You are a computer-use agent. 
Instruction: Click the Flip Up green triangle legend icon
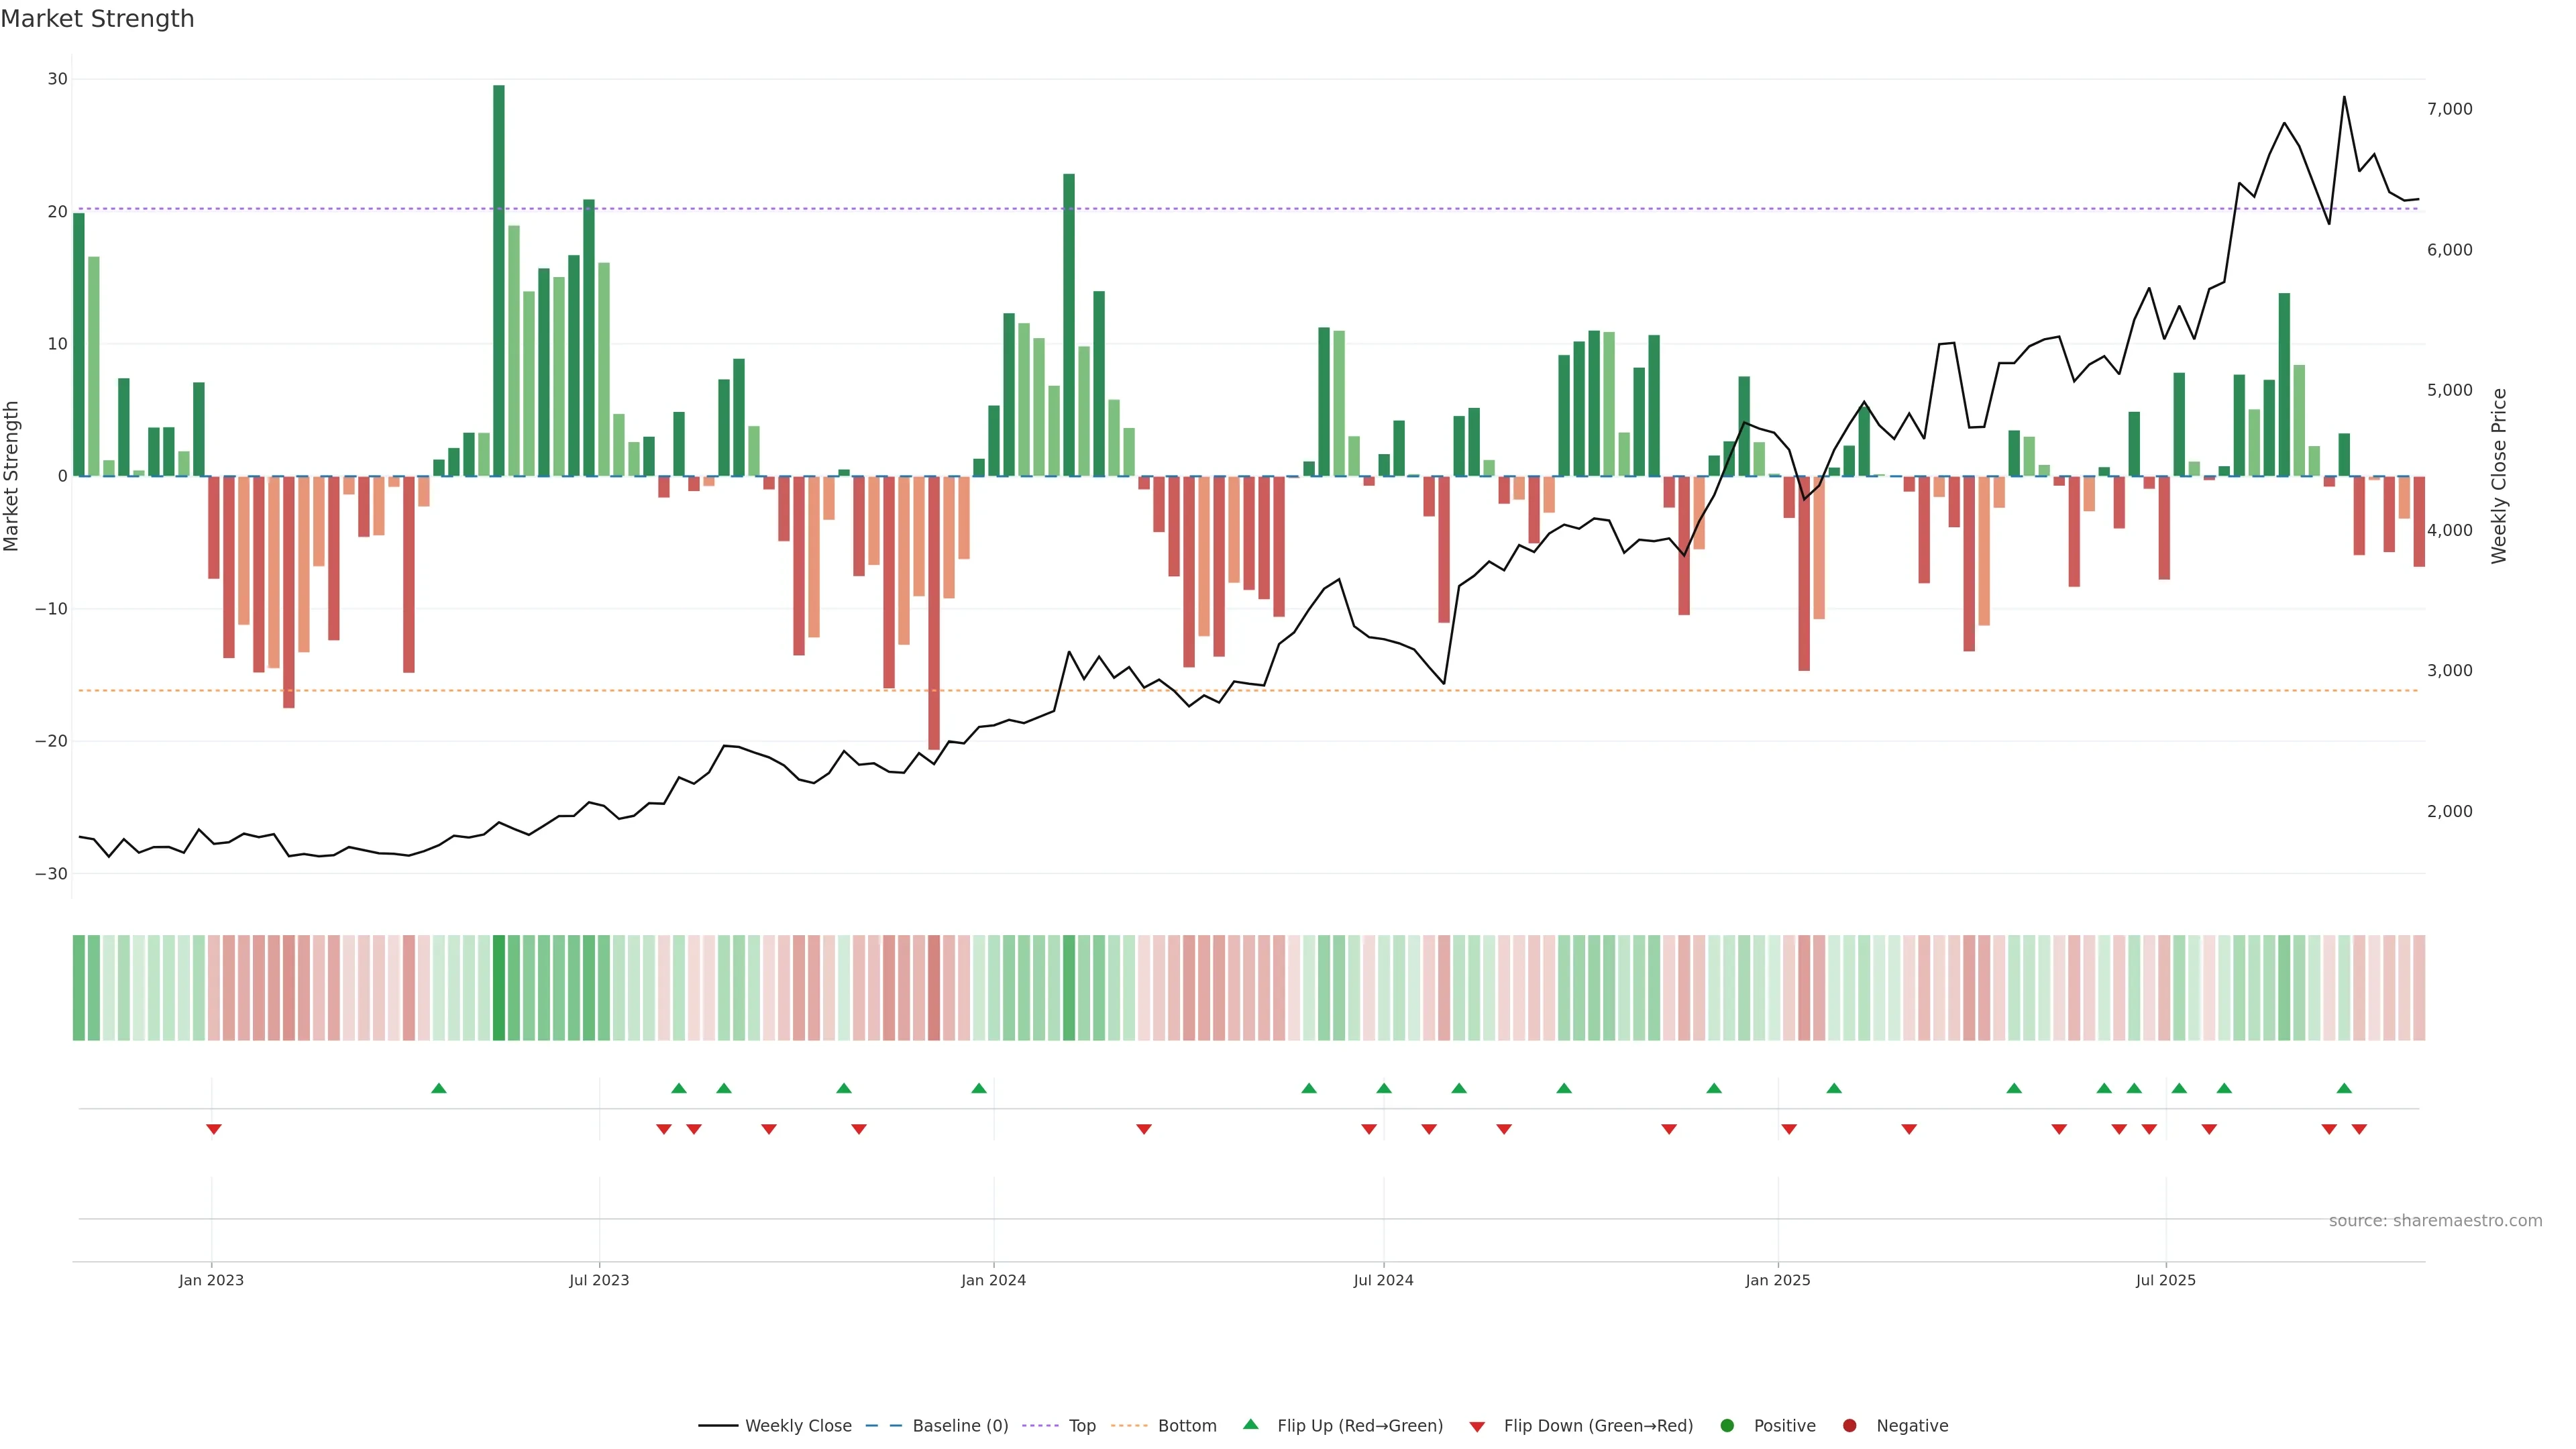tap(1250, 1424)
